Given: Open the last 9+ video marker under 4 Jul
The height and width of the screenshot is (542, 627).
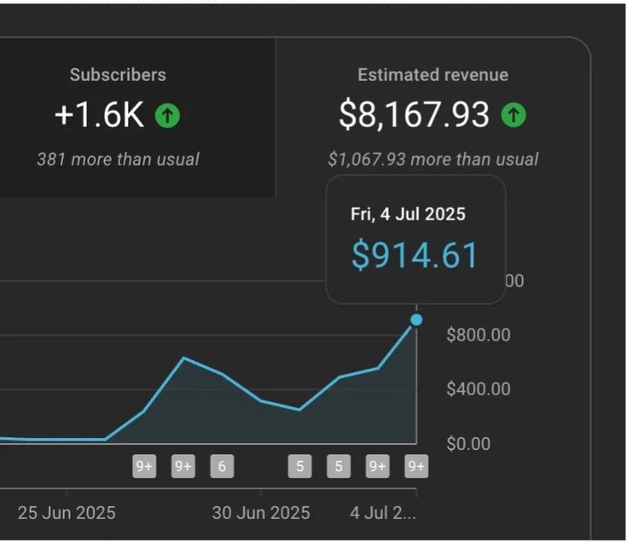Looking at the screenshot, I should (x=416, y=466).
